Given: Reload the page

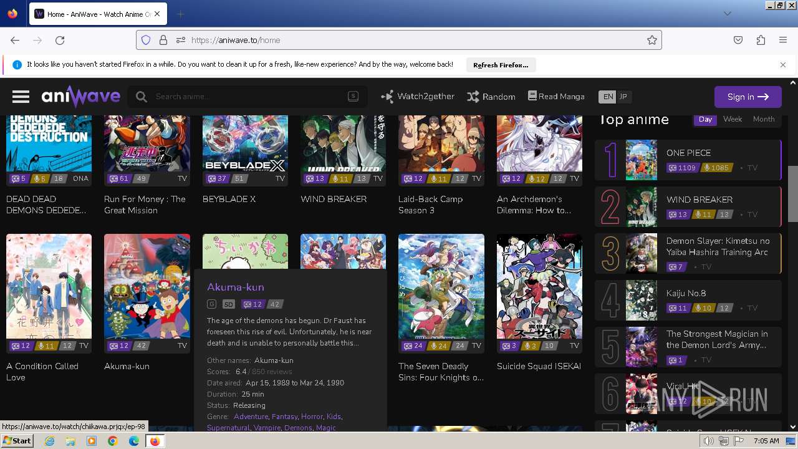Looking at the screenshot, I should click(60, 40).
